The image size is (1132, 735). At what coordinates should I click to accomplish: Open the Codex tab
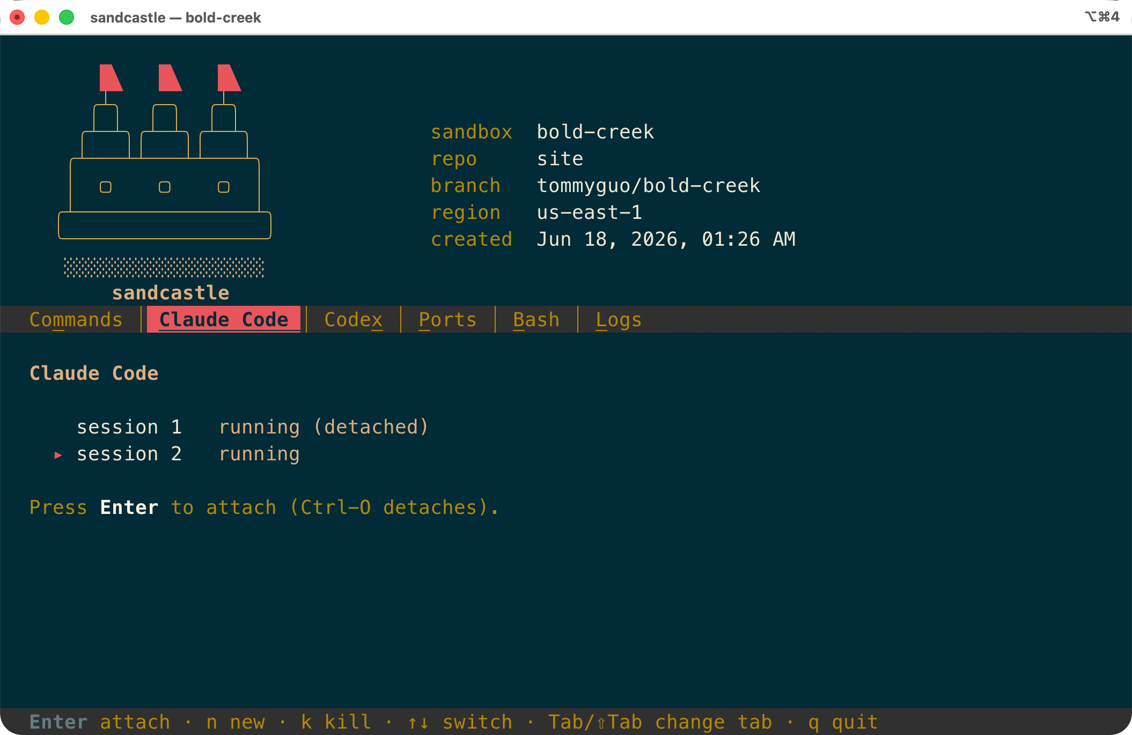point(354,320)
